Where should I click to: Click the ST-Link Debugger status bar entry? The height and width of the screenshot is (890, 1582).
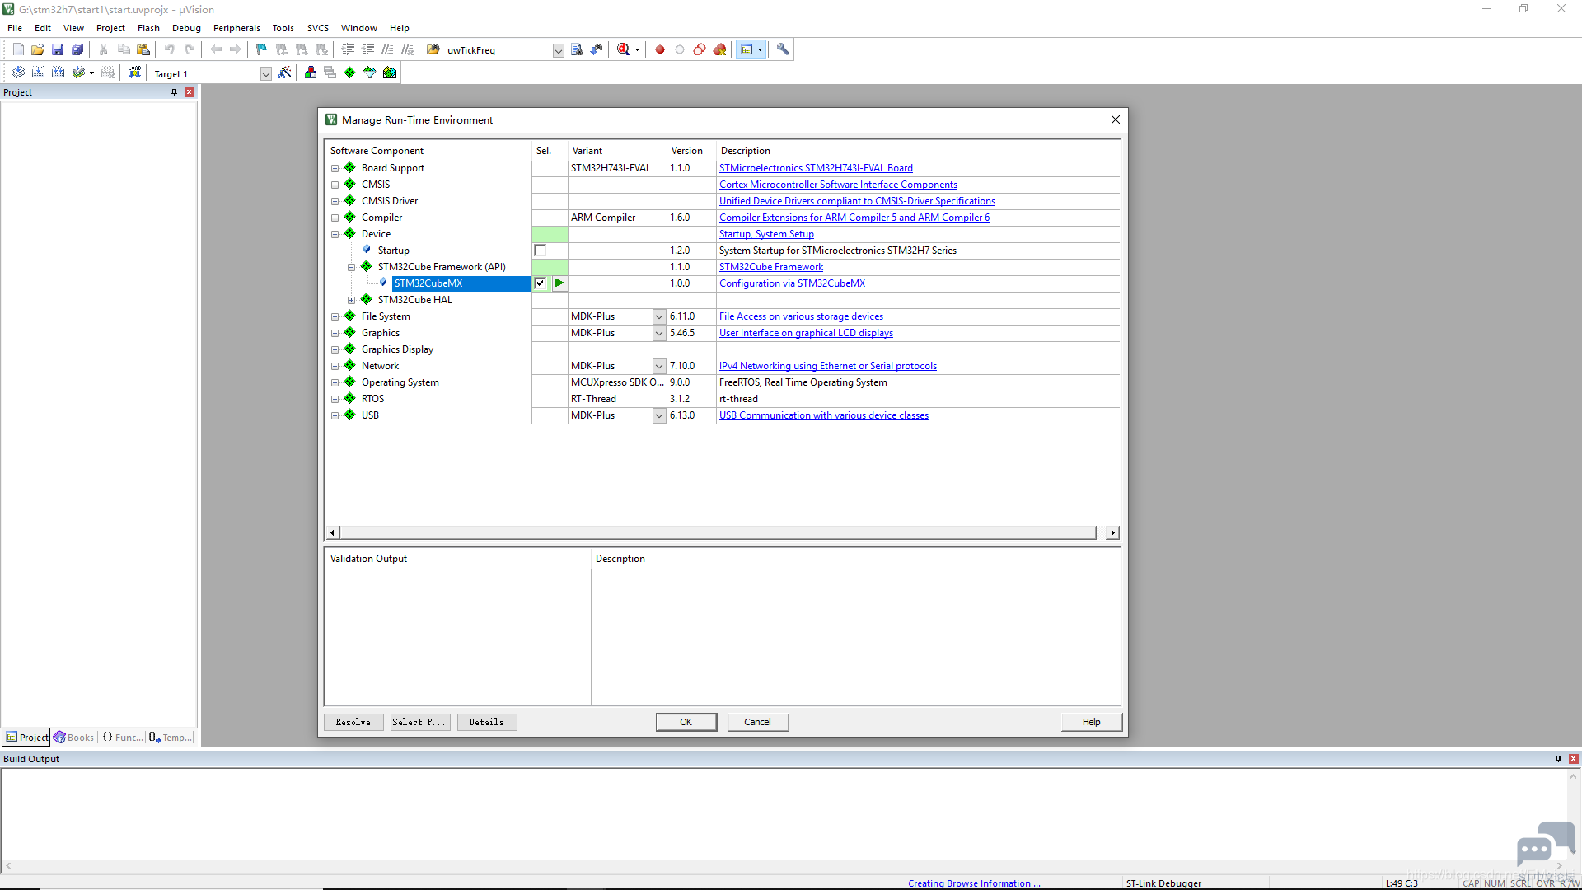pyautogui.click(x=1163, y=883)
